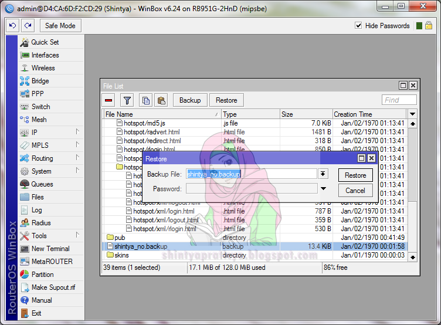Click the Radius icon in sidebar

pyautogui.click(x=25, y=223)
